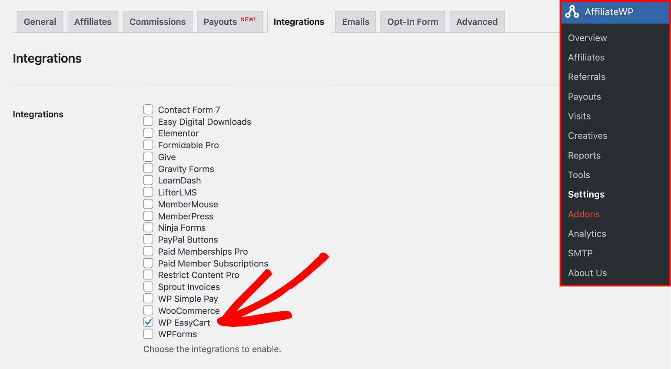Go to Referrals in the sidebar

pos(586,77)
